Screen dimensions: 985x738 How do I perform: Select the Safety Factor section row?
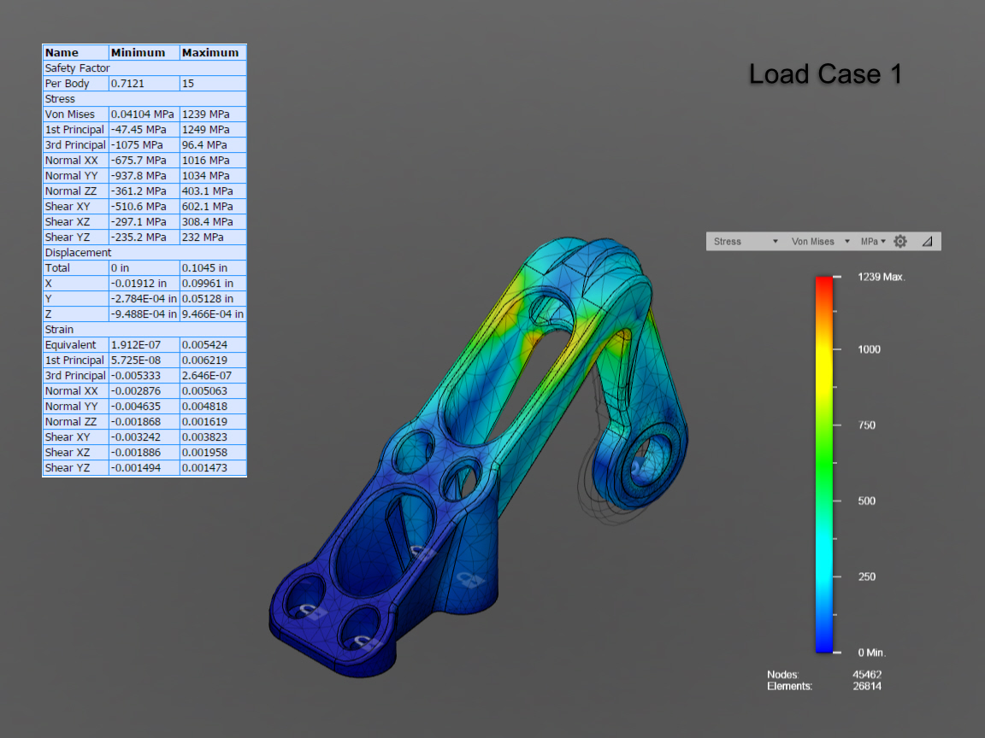click(x=145, y=67)
